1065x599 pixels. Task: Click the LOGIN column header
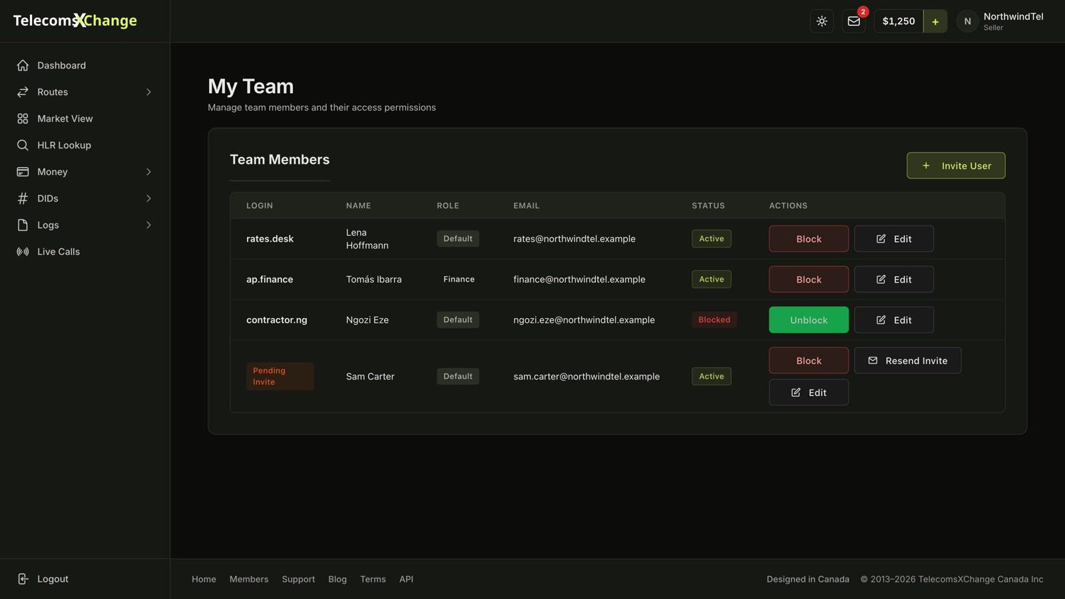tap(260, 206)
